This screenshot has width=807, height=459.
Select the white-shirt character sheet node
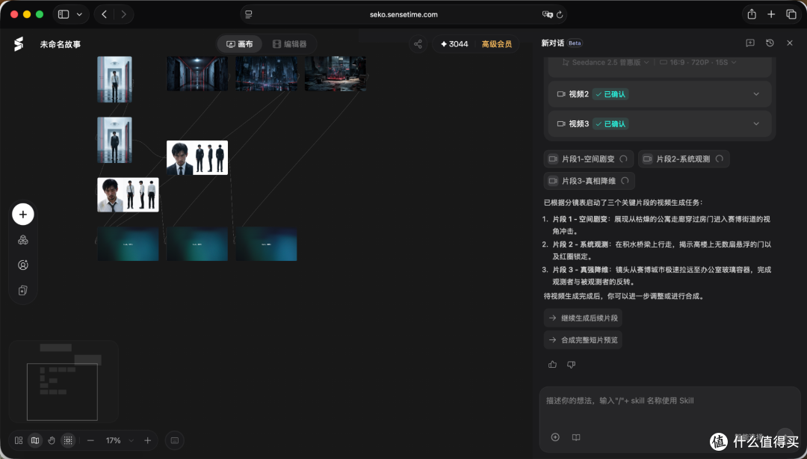129,194
